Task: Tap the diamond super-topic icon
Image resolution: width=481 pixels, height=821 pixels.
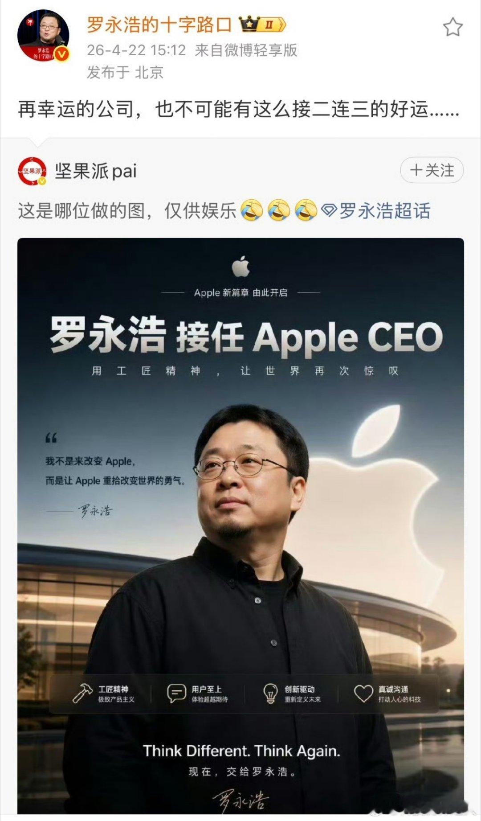Action: coord(329,210)
